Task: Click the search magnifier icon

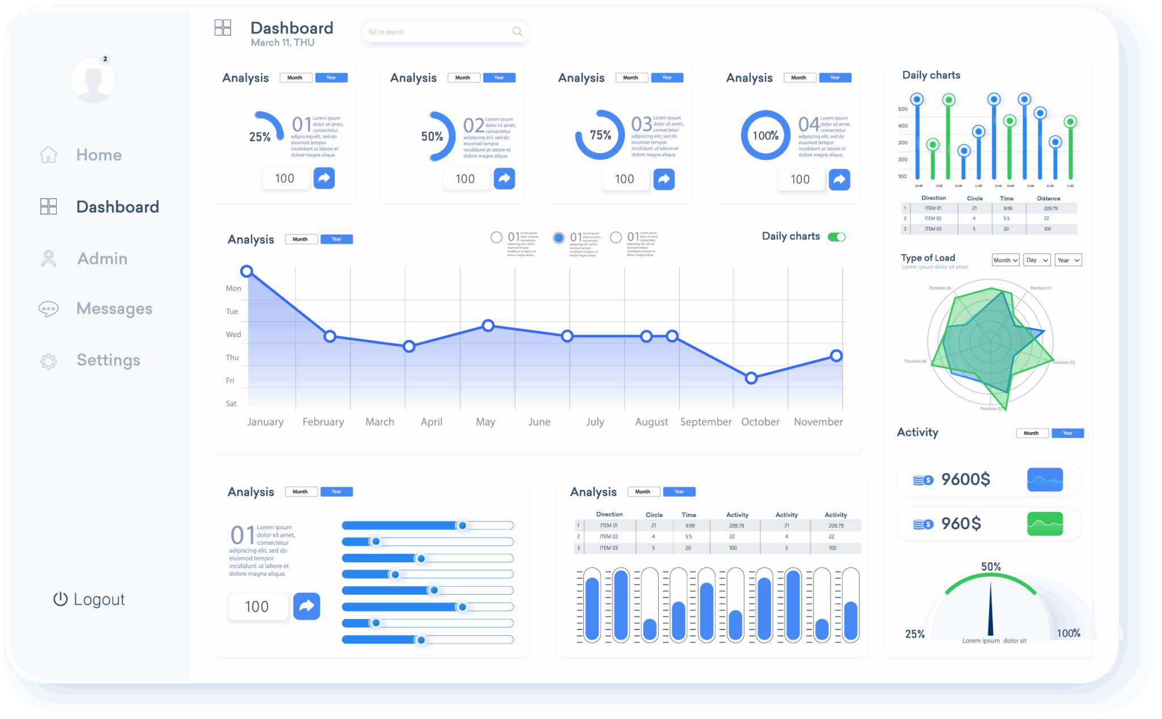Action: pos(517,32)
